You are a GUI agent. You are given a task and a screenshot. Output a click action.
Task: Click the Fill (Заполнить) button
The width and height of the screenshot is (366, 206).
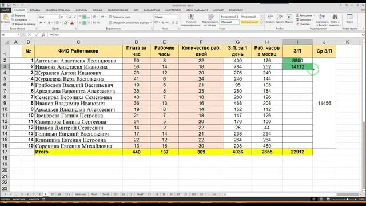pyautogui.click(x=304, y=19)
